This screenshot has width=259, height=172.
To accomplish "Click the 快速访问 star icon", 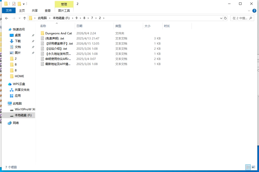I will click(10, 30).
